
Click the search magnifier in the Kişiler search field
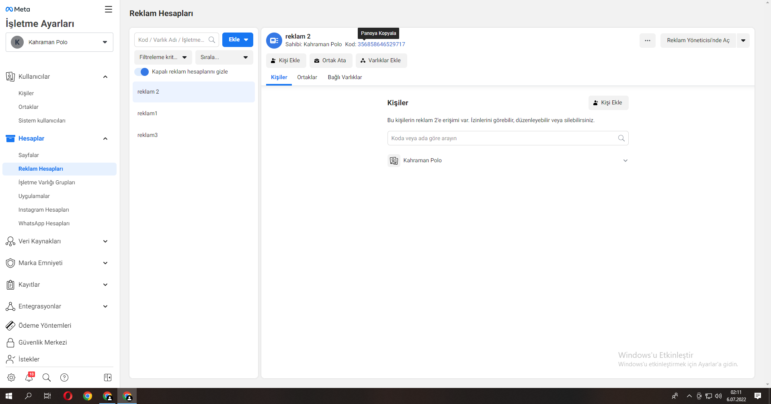coord(621,138)
